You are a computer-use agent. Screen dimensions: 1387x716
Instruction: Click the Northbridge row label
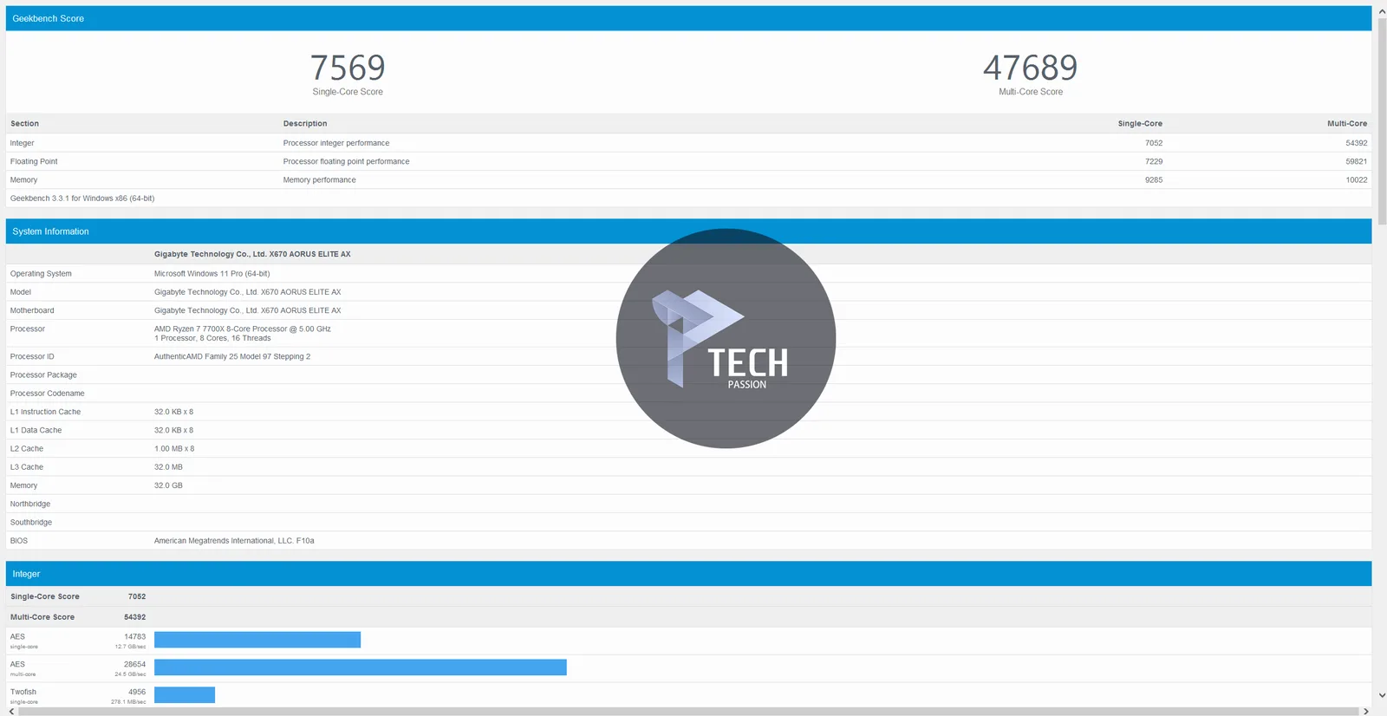click(x=30, y=504)
